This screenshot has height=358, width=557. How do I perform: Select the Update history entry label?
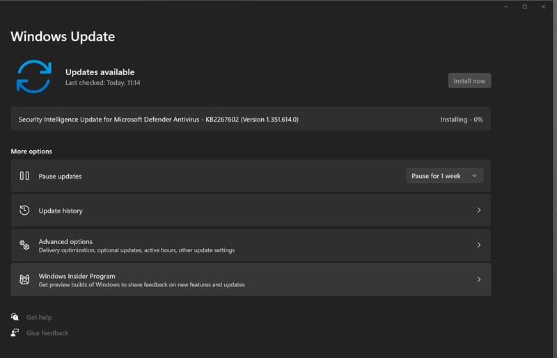point(61,211)
